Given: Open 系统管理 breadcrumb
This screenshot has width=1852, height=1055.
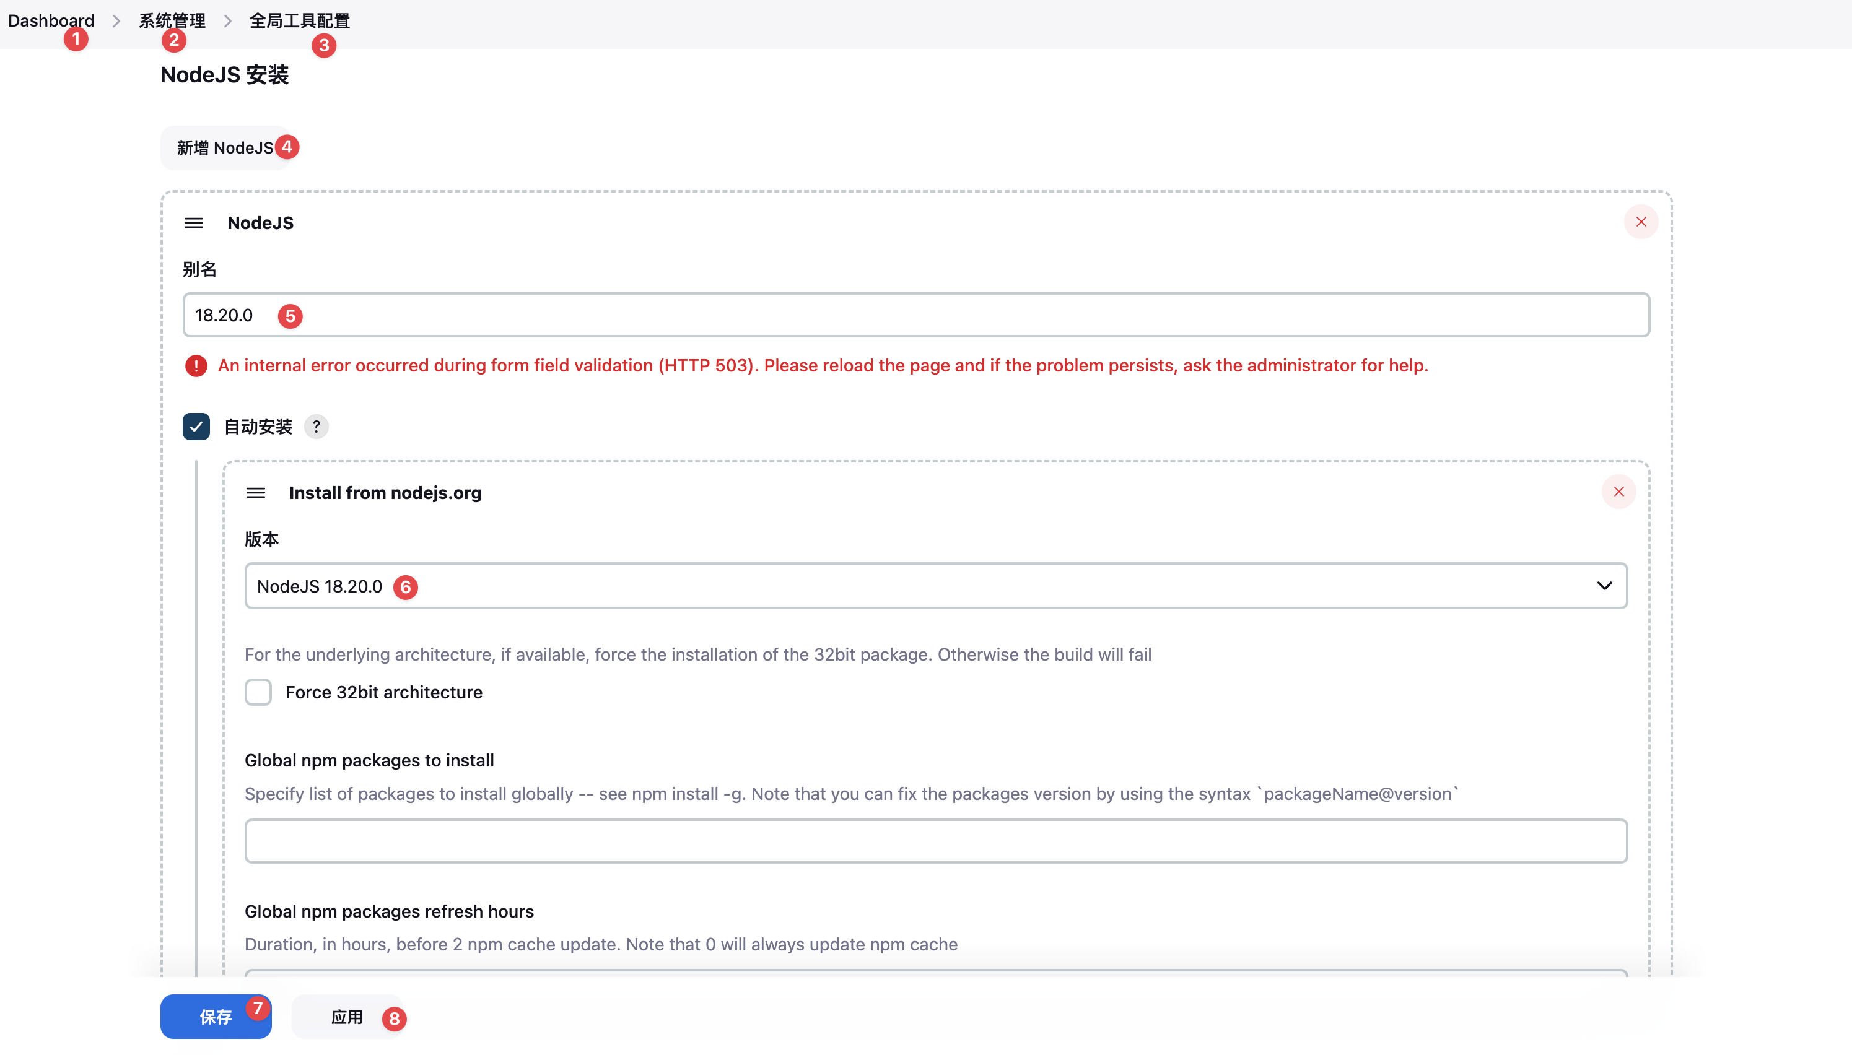Looking at the screenshot, I should point(172,20).
